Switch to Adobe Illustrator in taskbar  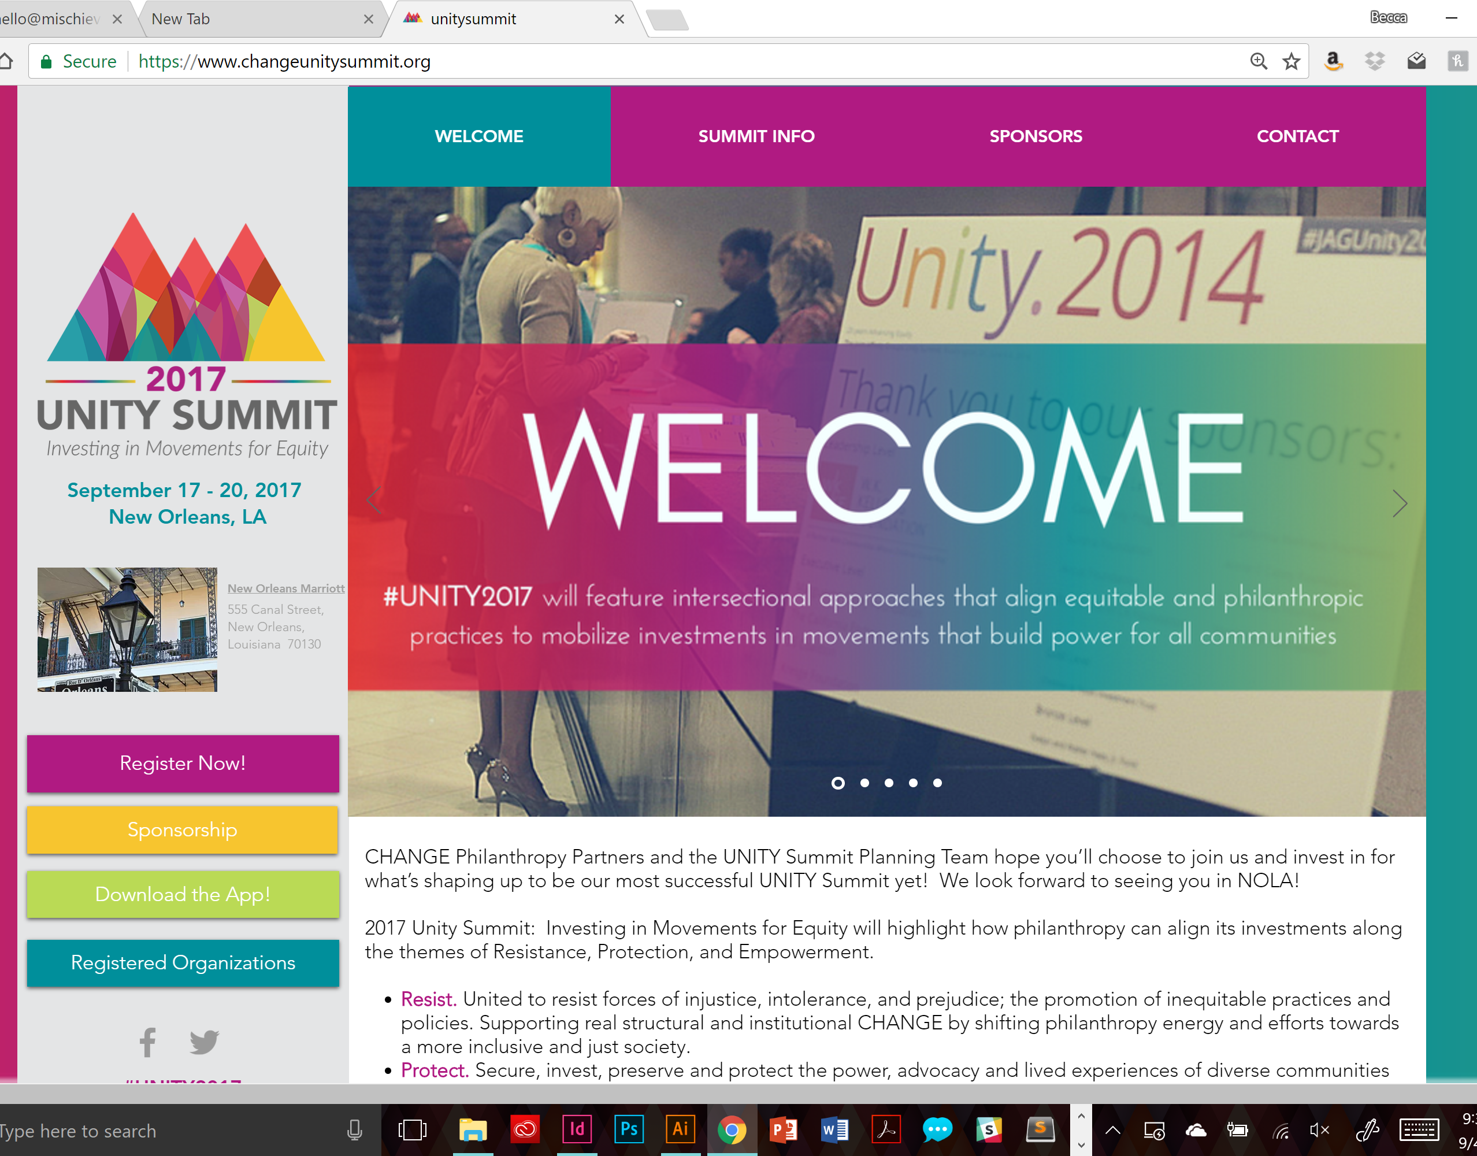click(680, 1129)
